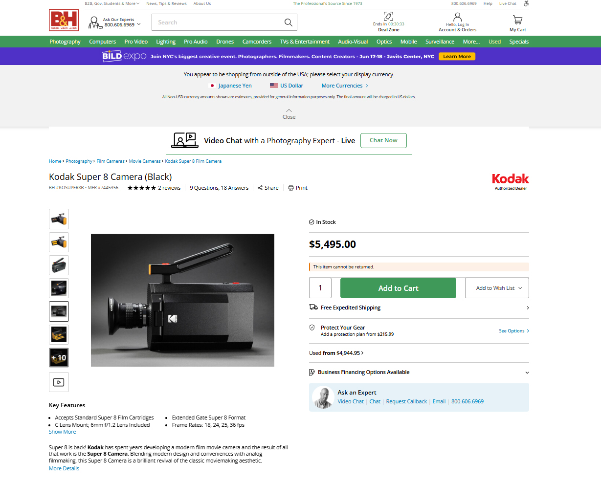The image size is (601, 484).
Task: Click the video play thumbnail icon
Action: pyautogui.click(x=59, y=382)
